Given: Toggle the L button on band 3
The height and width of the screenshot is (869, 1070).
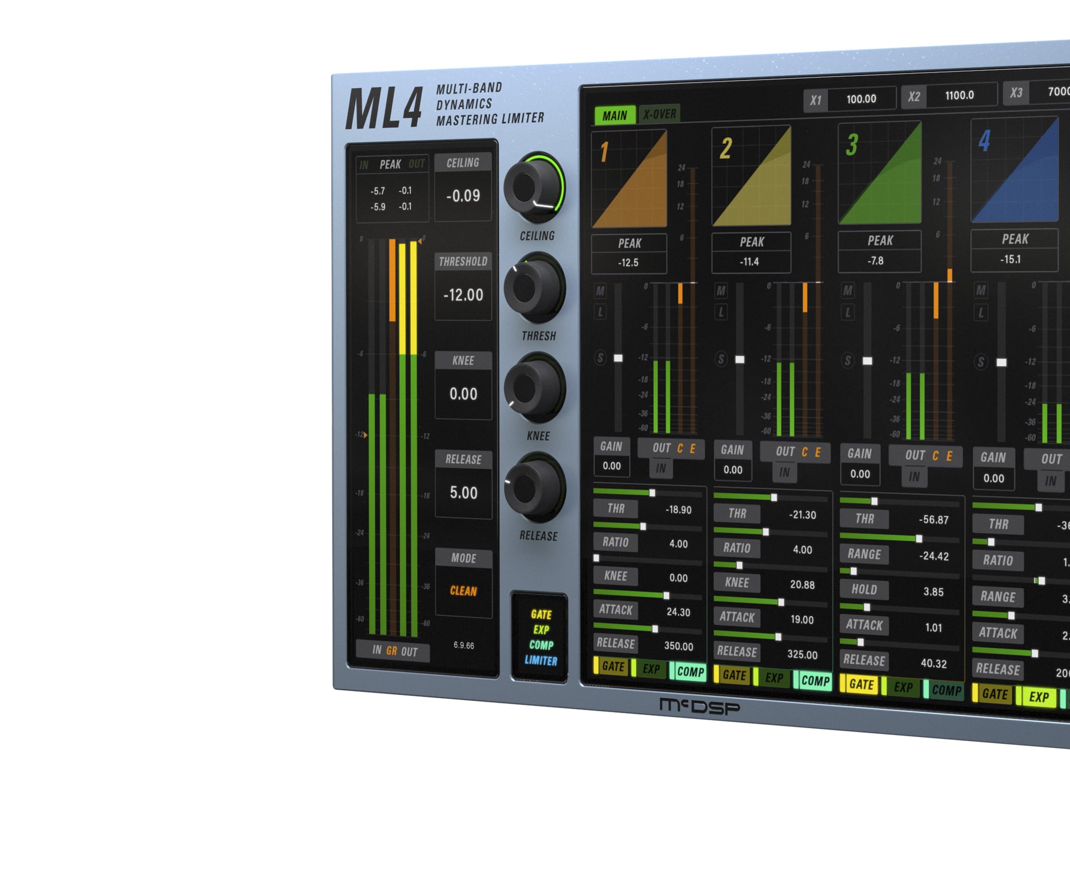Looking at the screenshot, I should [x=848, y=313].
